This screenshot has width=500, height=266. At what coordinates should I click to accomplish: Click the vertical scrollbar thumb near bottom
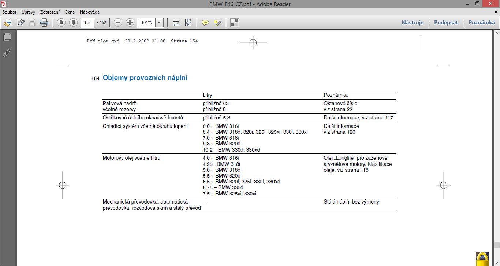click(497, 245)
